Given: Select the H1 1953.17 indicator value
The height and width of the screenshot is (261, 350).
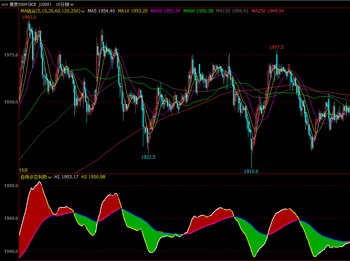Looking at the screenshot, I should coord(66,177).
